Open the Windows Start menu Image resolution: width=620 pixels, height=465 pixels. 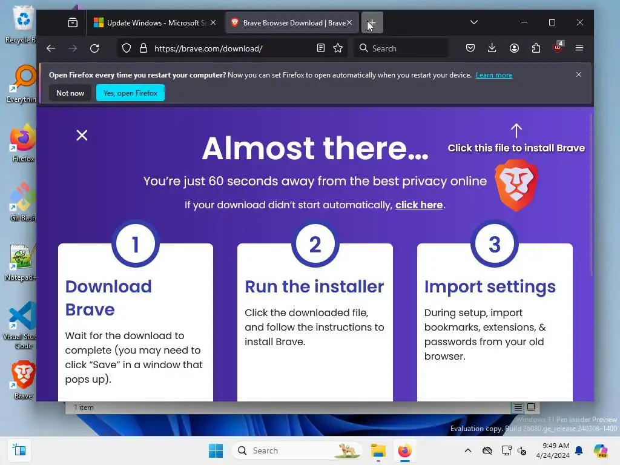coord(216,450)
